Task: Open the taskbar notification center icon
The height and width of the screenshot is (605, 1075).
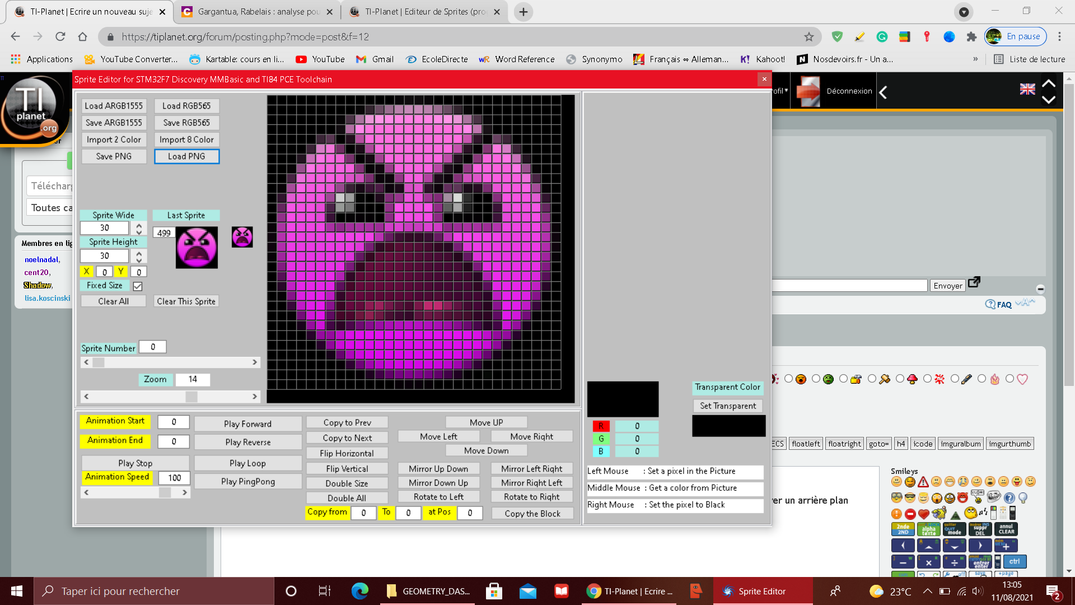Action: [1053, 592]
